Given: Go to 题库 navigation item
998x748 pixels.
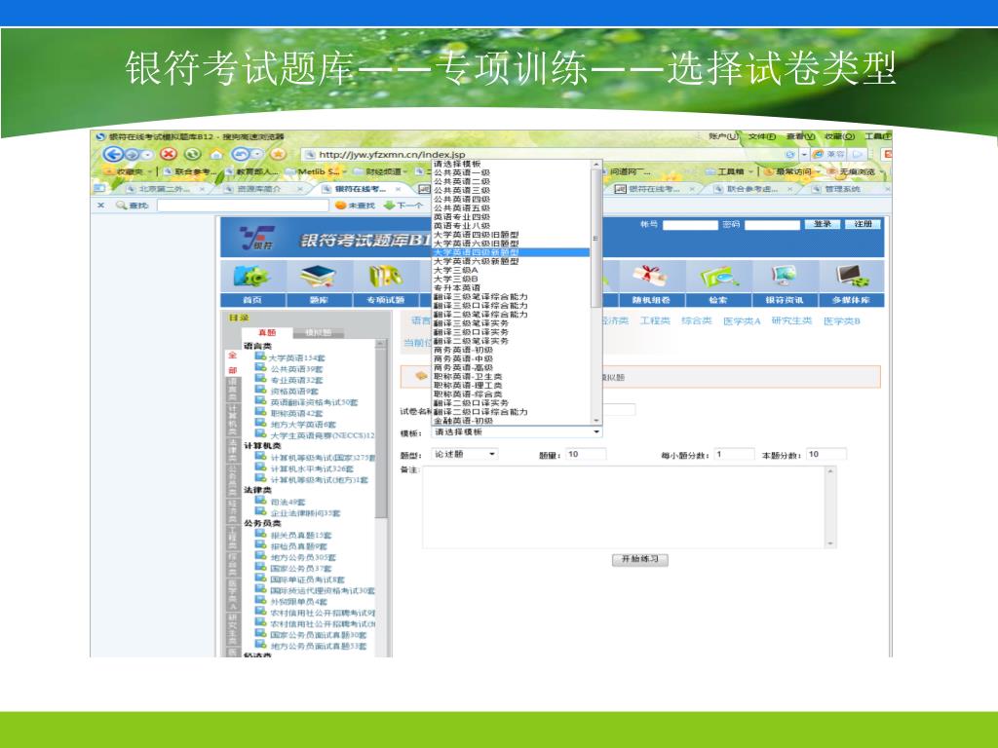Looking at the screenshot, I should (319, 300).
